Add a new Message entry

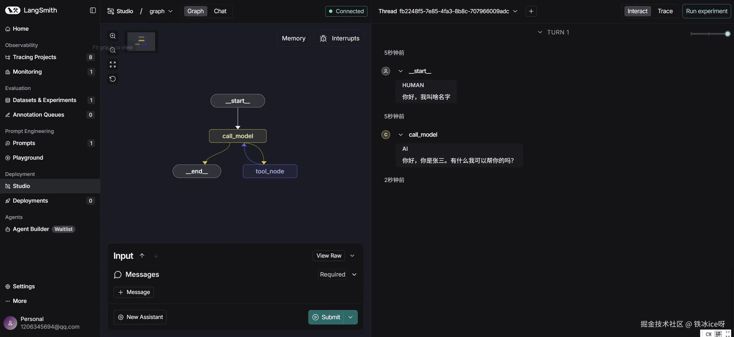[134, 292]
